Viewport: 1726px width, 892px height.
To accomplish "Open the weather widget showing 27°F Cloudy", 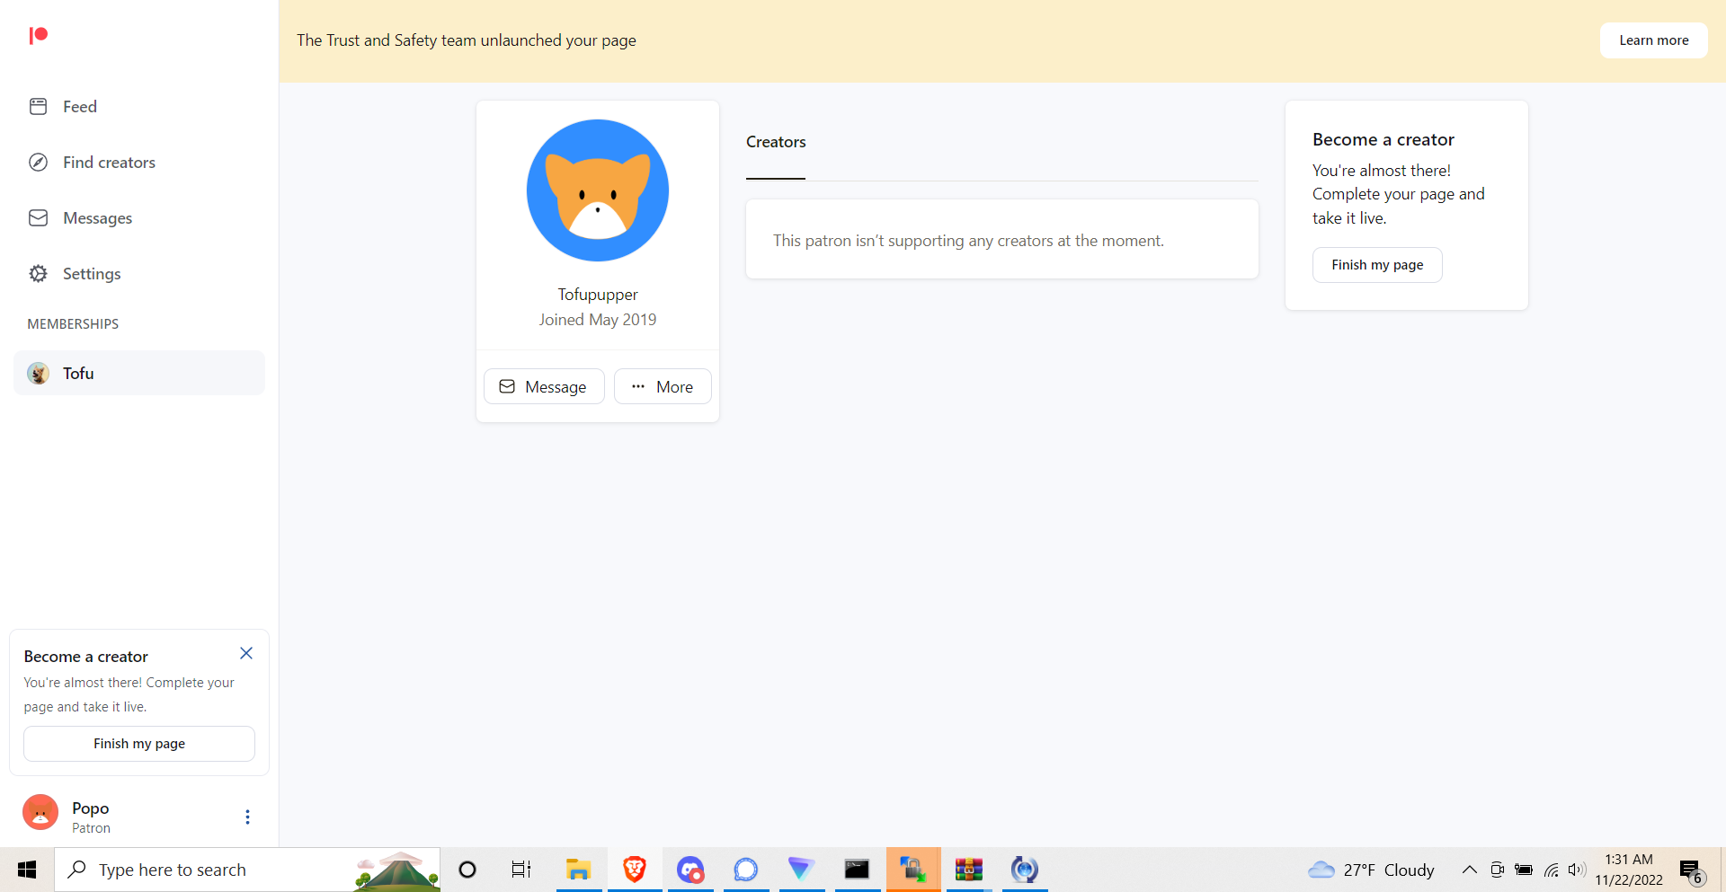I will coord(1371,870).
